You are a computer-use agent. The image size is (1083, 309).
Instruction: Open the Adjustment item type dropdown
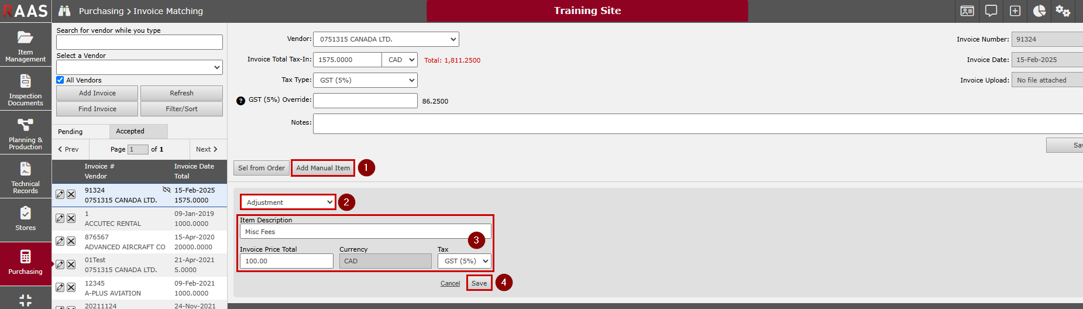click(x=288, y=202)
